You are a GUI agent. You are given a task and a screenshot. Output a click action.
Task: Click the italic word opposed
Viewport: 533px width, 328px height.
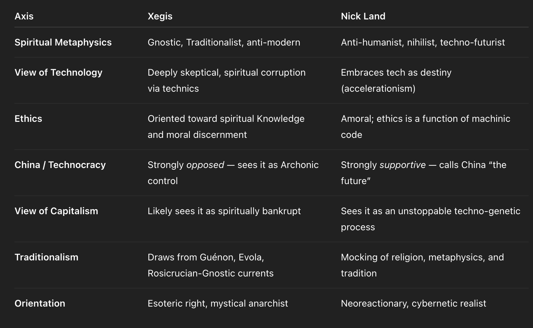[205, 165]
